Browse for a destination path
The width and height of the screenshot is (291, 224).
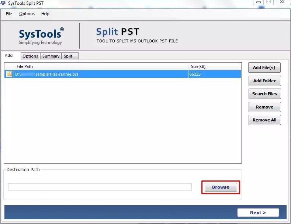(x=221, y=187)
